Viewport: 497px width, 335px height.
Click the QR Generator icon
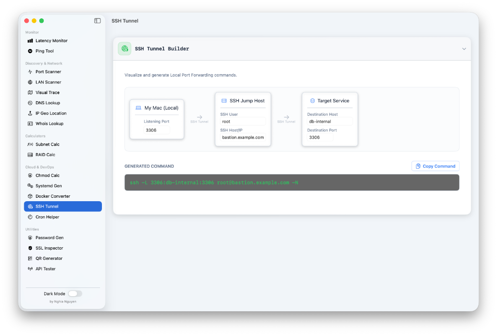[30, 258]
